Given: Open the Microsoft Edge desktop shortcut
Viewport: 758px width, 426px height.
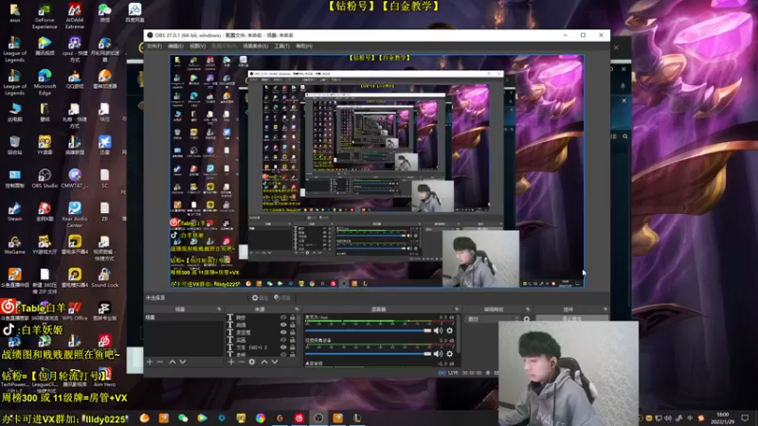Looking at the screenshot, I should [45, 82].
